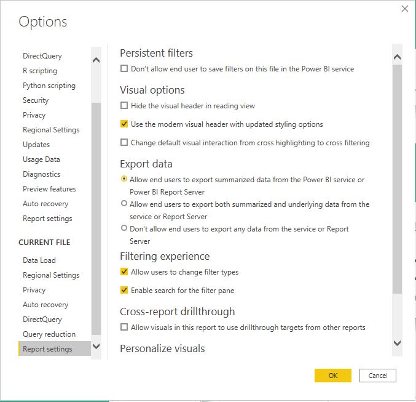Uncheck Allow users to change filter types

point(124,271)
